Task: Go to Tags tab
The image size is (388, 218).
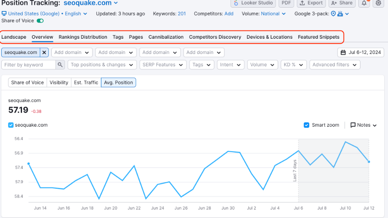Action: [x=118, y=37]
